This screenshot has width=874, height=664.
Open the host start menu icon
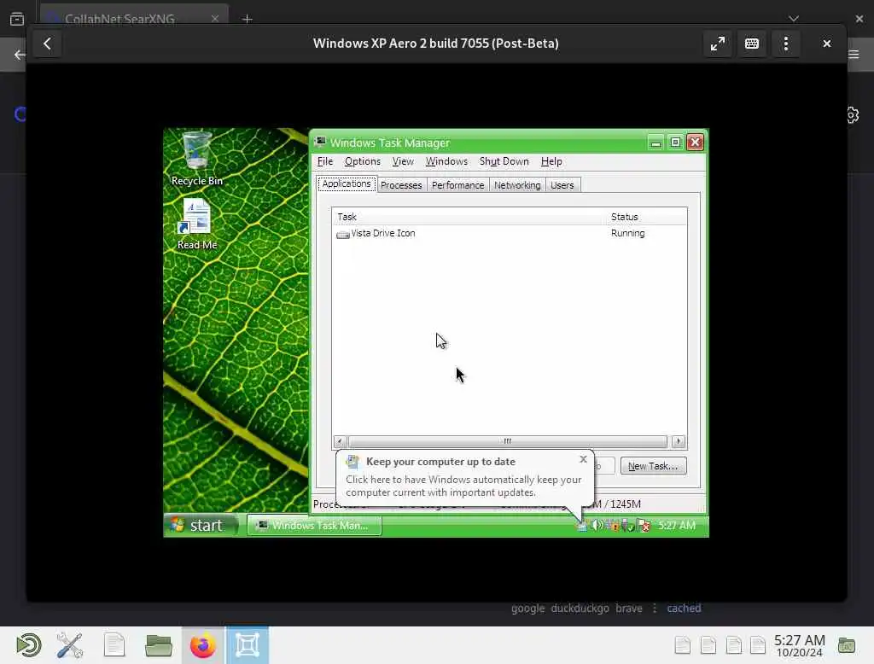pos(29,645)
